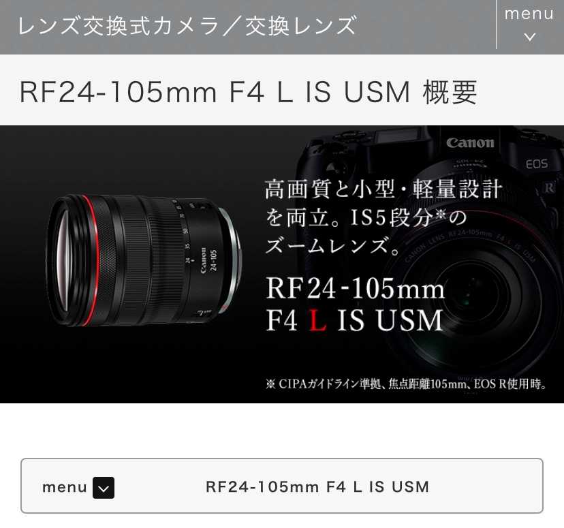Viewport: 564px width, 528px height.
Task: Click the RF24-105mm F4 L IS USM 概要 heading
Action: click(248, 92)
